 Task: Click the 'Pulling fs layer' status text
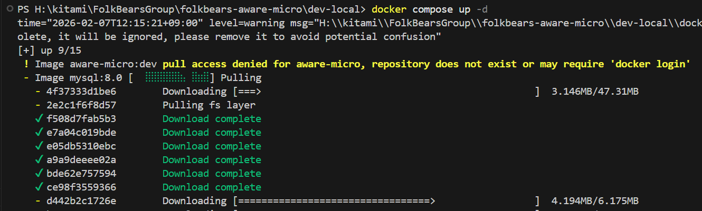(x=208, y=105)
